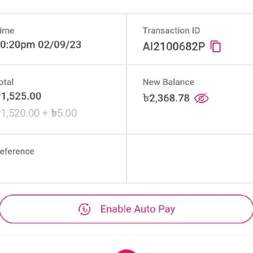Screen dimensions: 253x253
Task: Click the New Balance label
Action: [168, 82]
